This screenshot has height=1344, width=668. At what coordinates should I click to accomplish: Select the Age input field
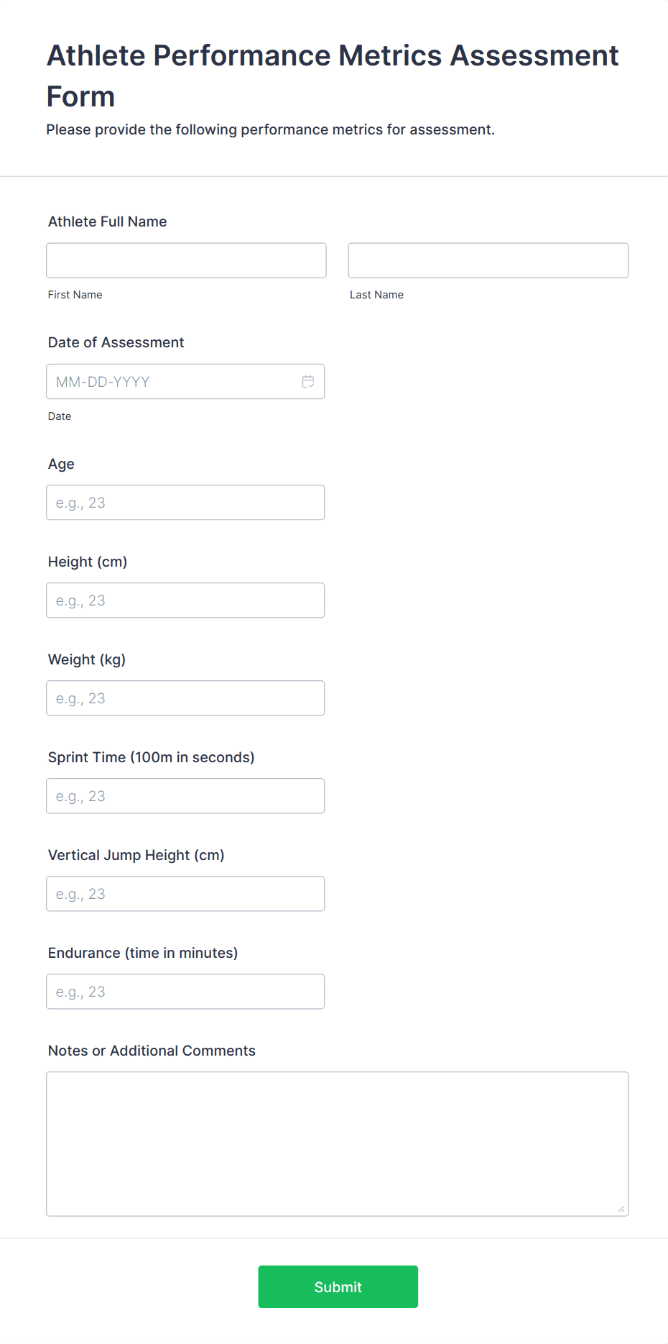click(185, 502)
